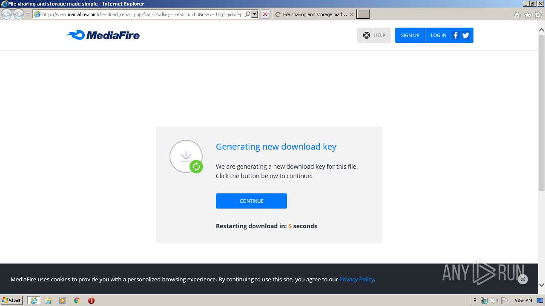
Task: Open the volume speaker tray icon
Action: click(x=494, y=300)
